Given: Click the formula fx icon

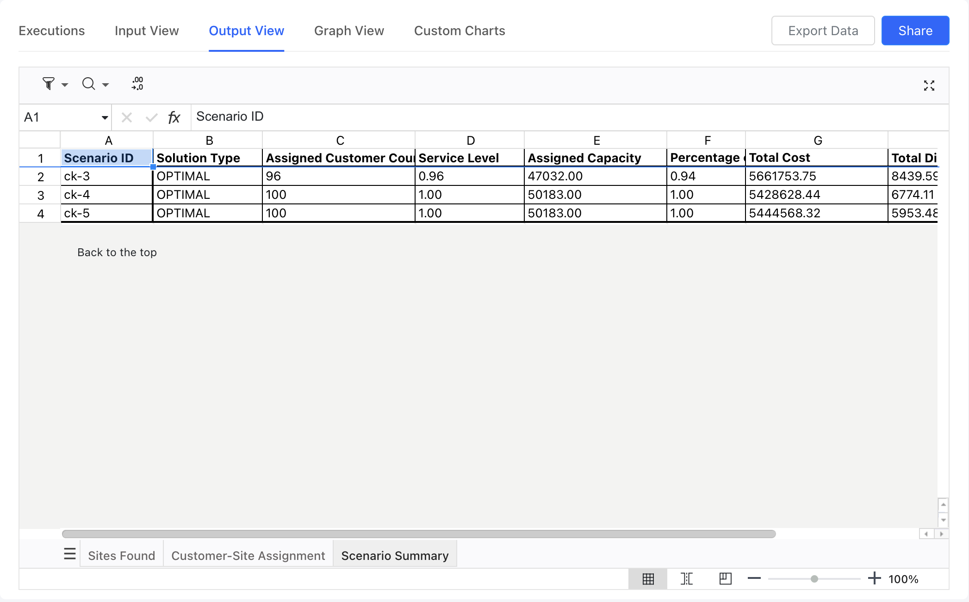Looking at the screenshot, I should [174, 117].
